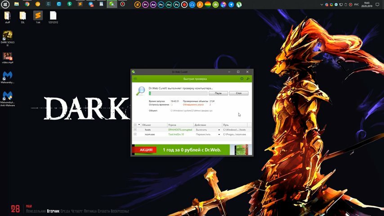Open the screen recorder taskbar icon
The width and height of the screenshot is (384, 216).
point(123,4)
